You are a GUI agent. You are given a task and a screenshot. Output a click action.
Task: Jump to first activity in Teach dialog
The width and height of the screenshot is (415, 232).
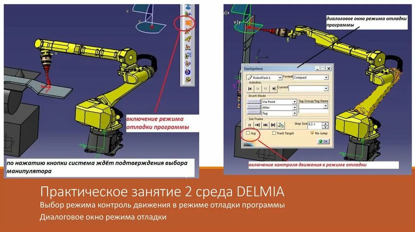coord(250,89)
